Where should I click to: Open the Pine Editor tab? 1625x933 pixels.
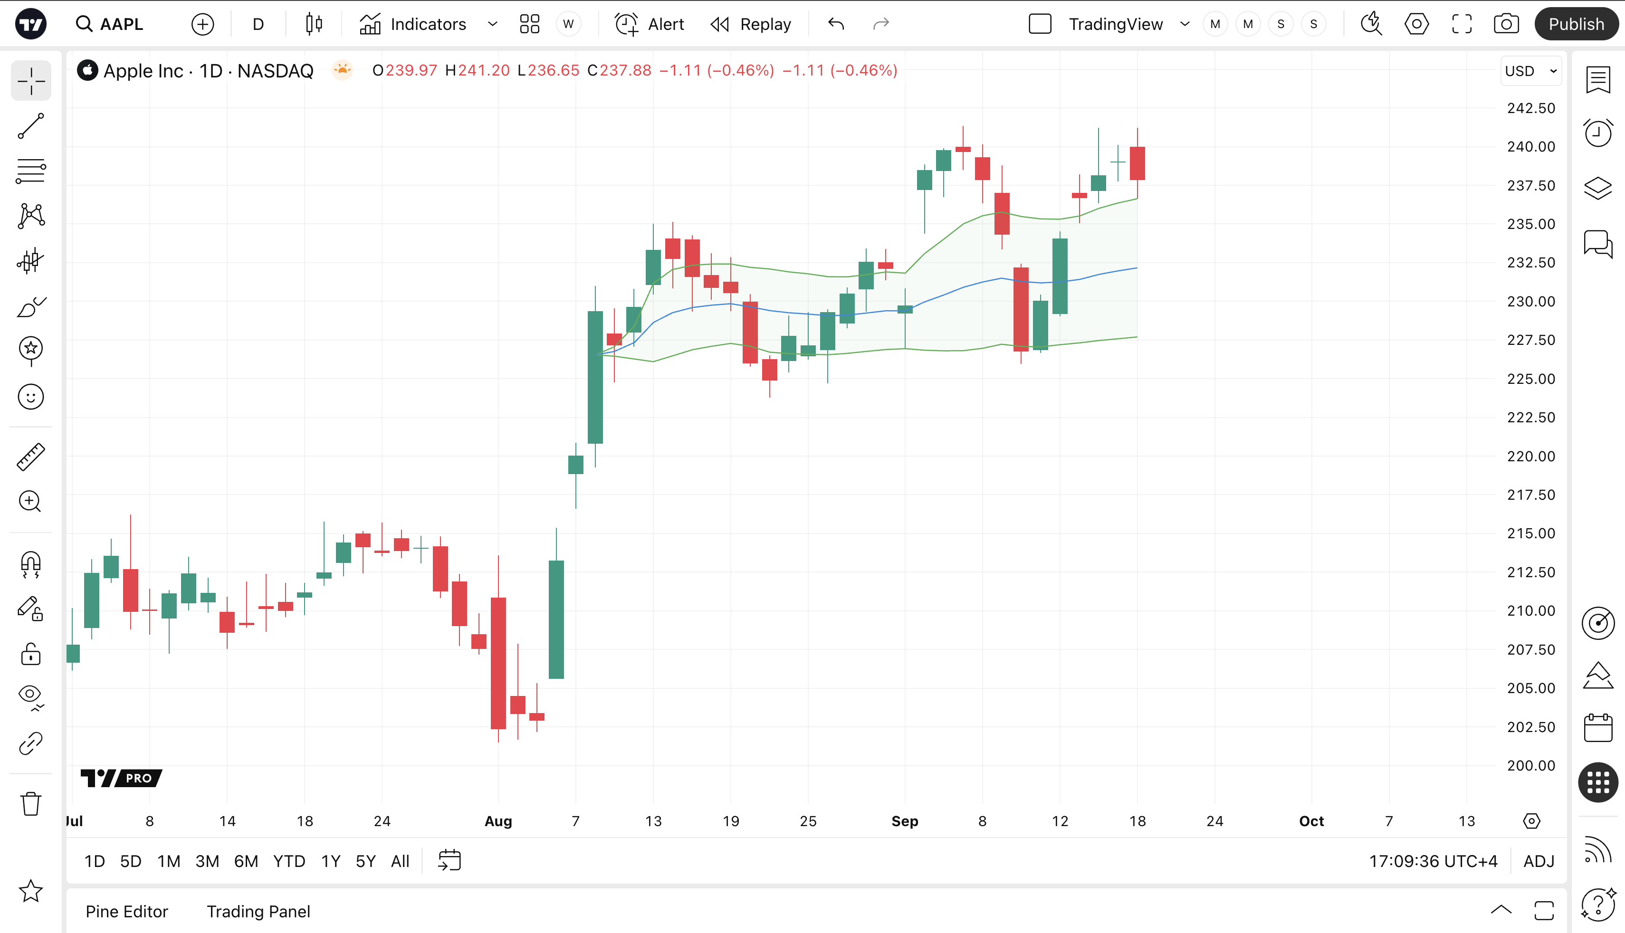[127, 911]
